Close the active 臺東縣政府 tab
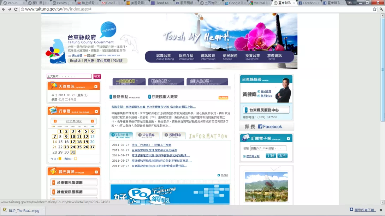This screenshot has width=385, height=216. [294, 3]
